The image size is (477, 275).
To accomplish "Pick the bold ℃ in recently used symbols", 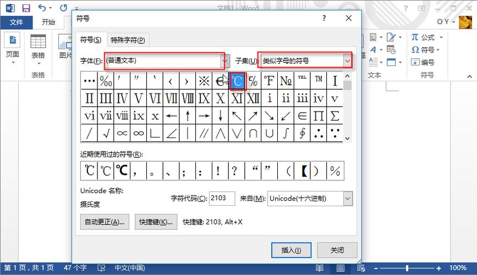I will click(122, 170).
